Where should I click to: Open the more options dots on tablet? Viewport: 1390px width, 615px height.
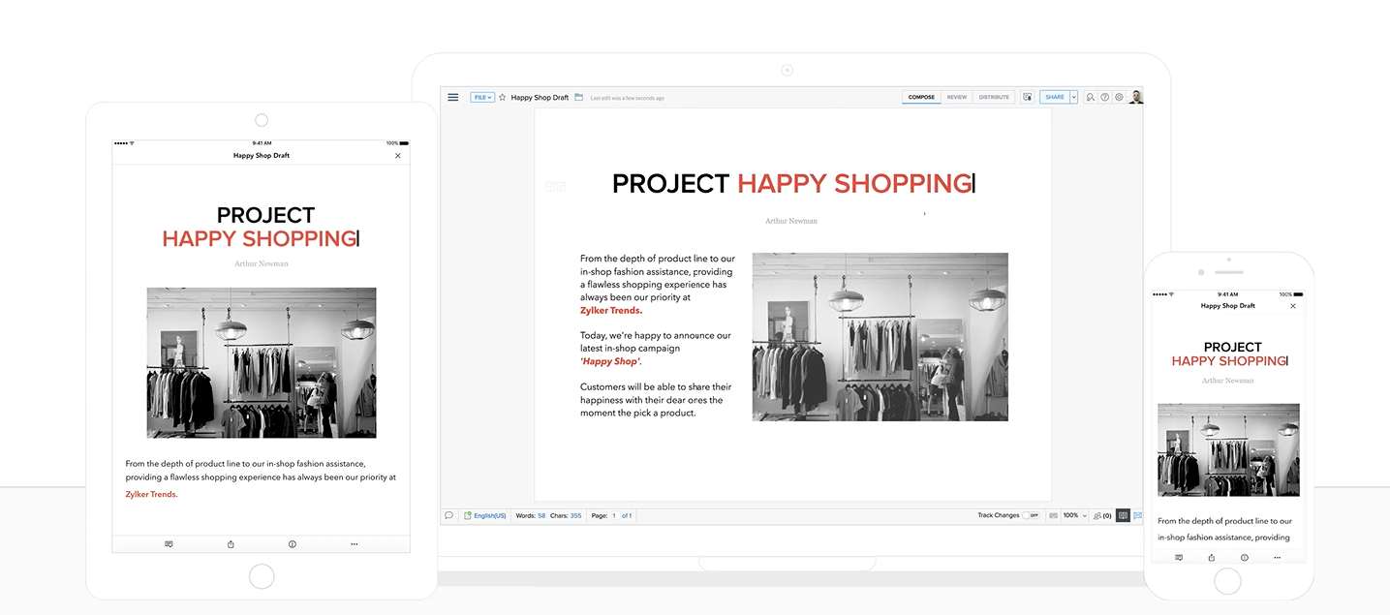tap(355, 544)
